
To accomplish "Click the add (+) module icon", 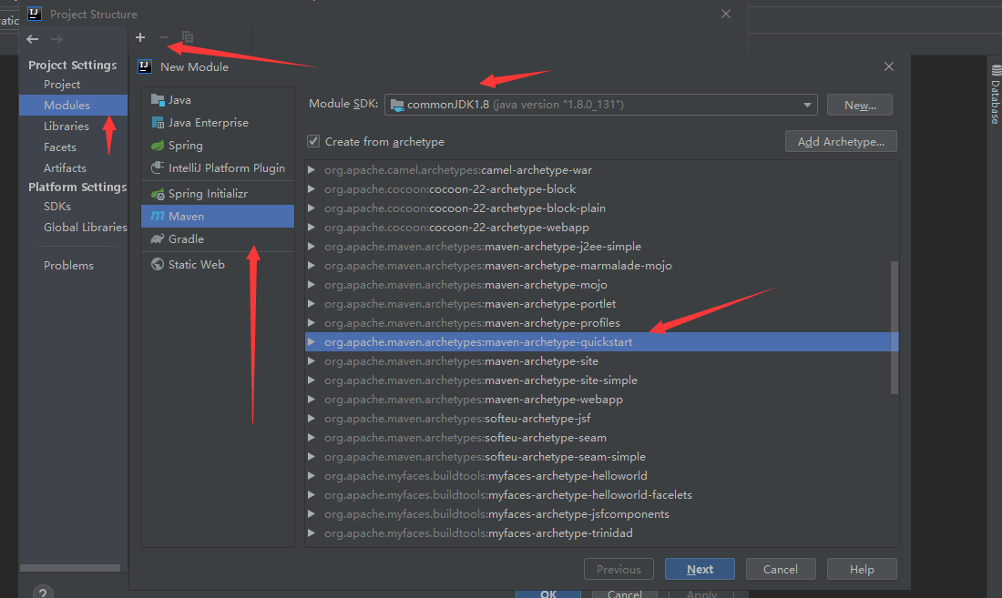I will pyautogui.click(x=140, y=37).
